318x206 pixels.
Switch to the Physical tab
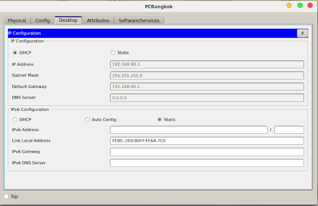17,20
